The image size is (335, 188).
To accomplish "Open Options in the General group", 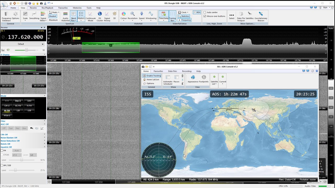I will click(15, 16).
